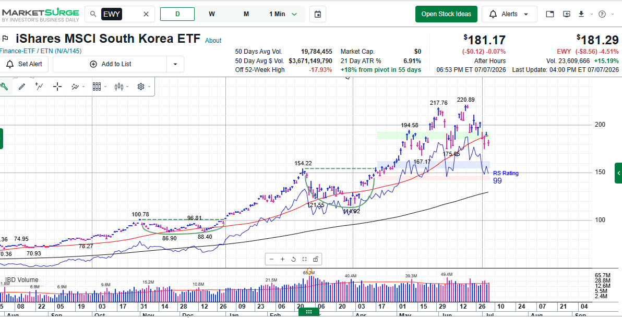
Task: Click the 114.92 low price label
Action: (x=352, y=212)
